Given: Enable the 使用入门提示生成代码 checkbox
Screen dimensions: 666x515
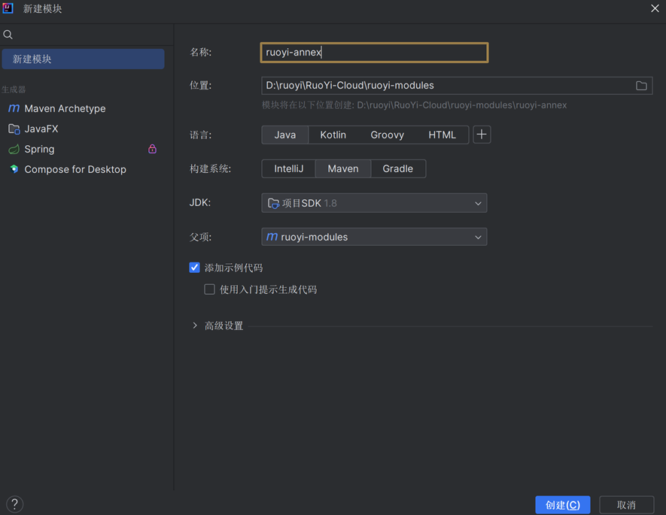Looking at the screenshot, I should coord(210,289).
